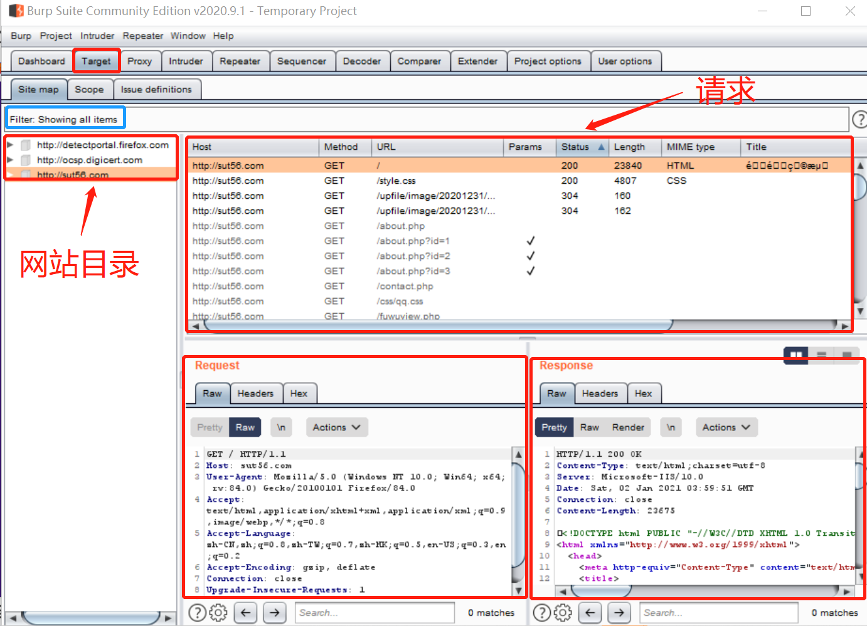This screenshot has width=867, height=626.
Task: Switch to the Proxy tab
Action: click(140, 61)
